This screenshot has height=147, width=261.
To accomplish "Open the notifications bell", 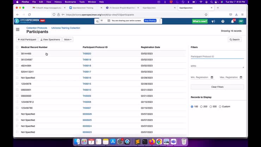I will (x=232, y=21).
